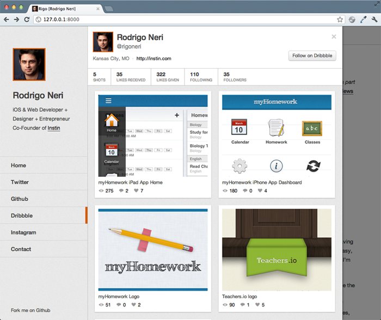Open the myHomework iPad App Home title link

tap(130, 182)
